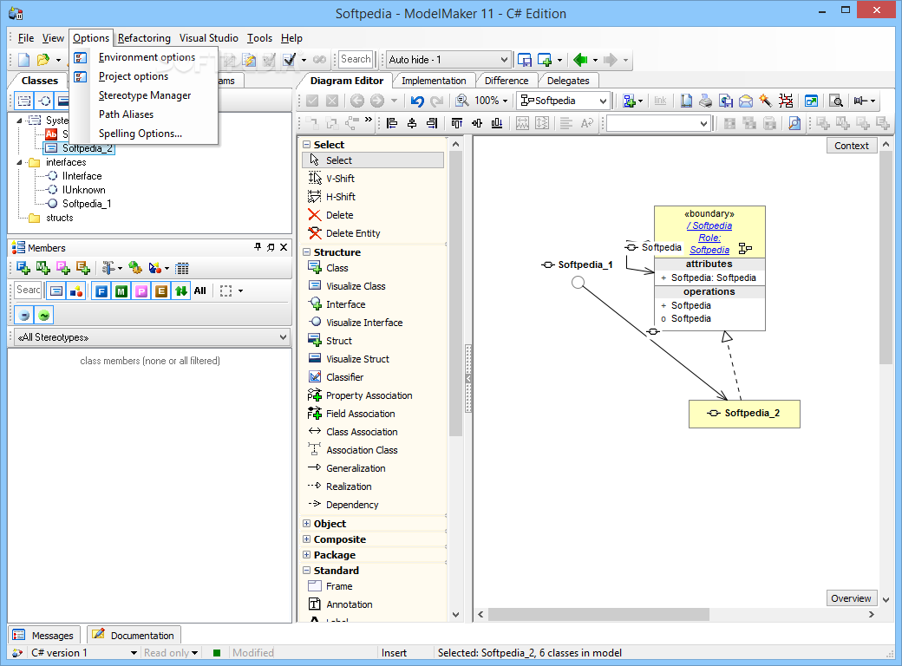902x666 pixels.
Task: Open the 100% zoom level dropdown
Action: (505, 101)
